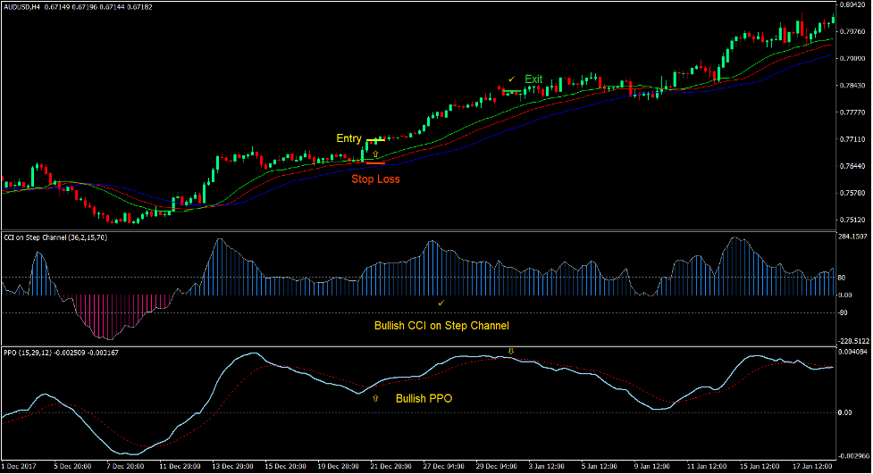The image size is (873, 474).
Task: Select the Bullish CCI on Step Channel label
Action: click(437, 326)
